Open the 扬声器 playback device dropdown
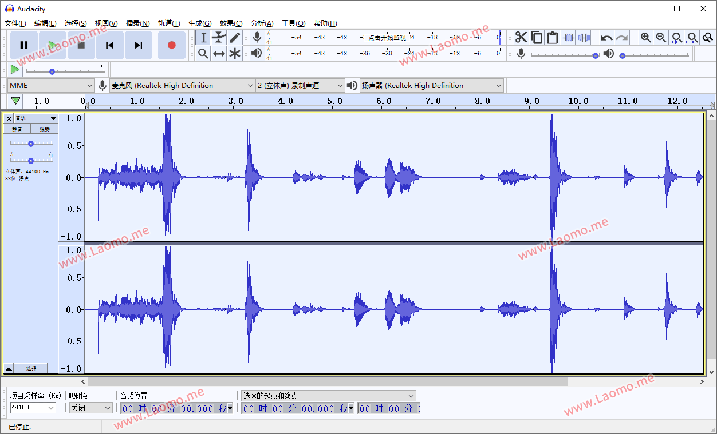The image size is (717, 434). [x=432, y=86]
